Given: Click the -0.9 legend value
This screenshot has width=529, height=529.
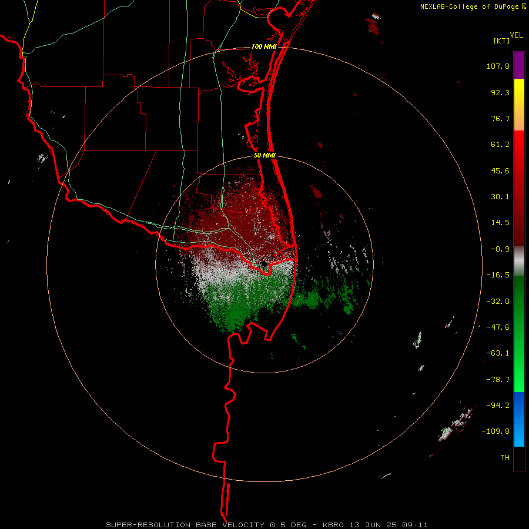Looking at the screenshot, I should coord(500,249).
